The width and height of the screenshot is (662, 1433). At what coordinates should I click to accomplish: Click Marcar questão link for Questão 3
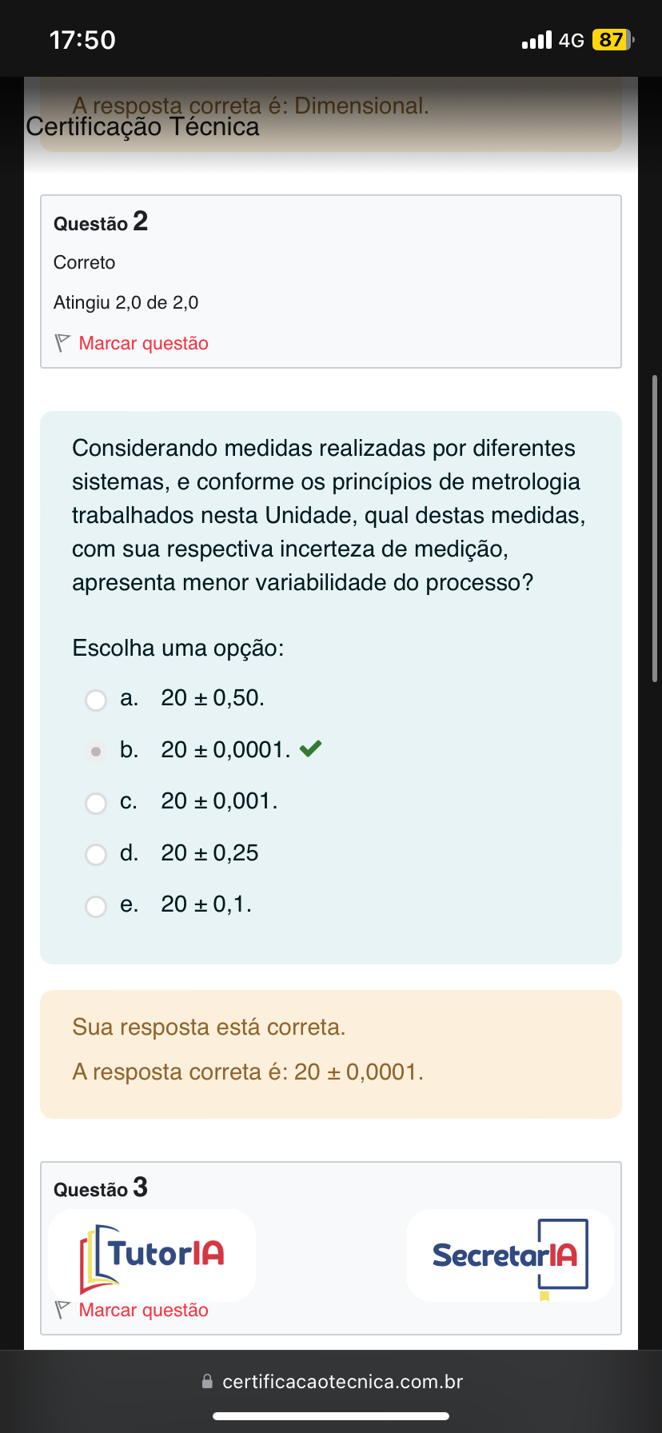click(x=143, y=1310)
